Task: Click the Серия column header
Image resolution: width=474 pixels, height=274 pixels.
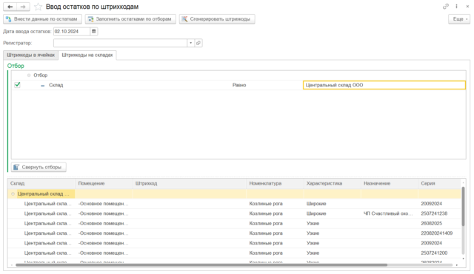Action: point(439,183)
